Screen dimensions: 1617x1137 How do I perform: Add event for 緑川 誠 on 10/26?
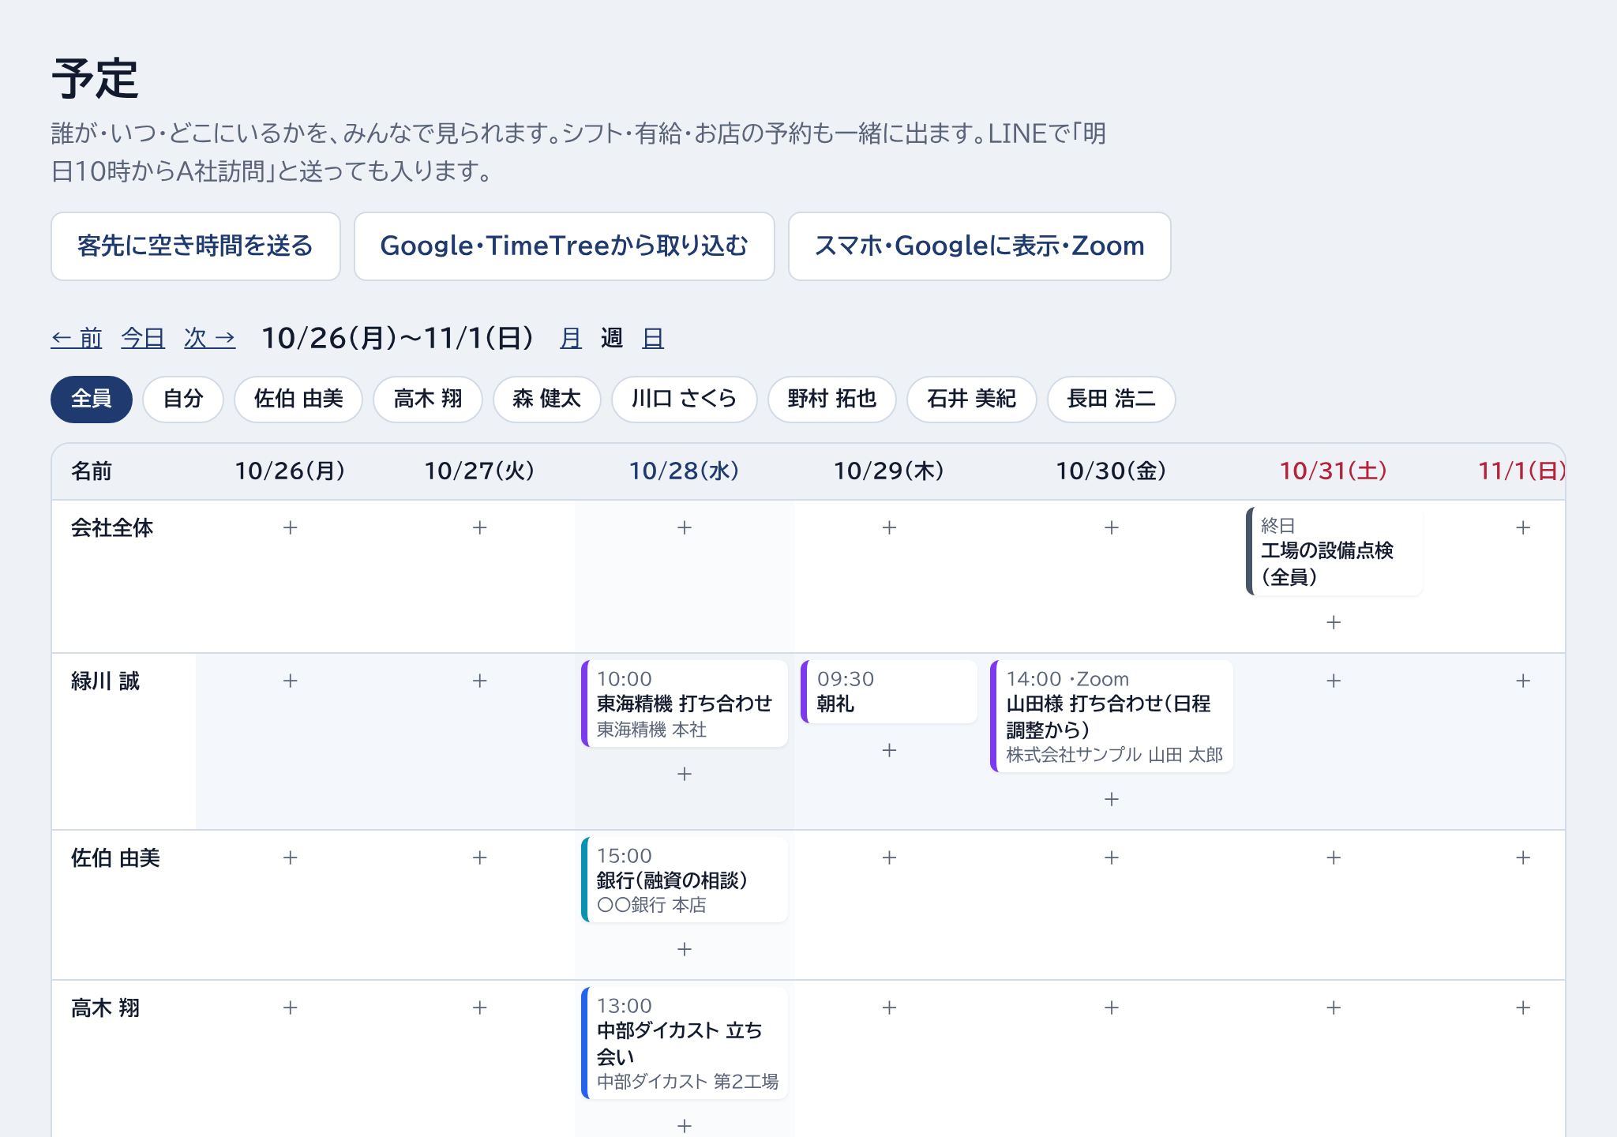click(x=290, y=681)
